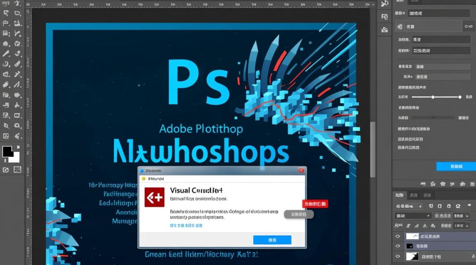Open the layer blend mode dropdown
This screenshot has width=476, height=265.
[413, 216]
